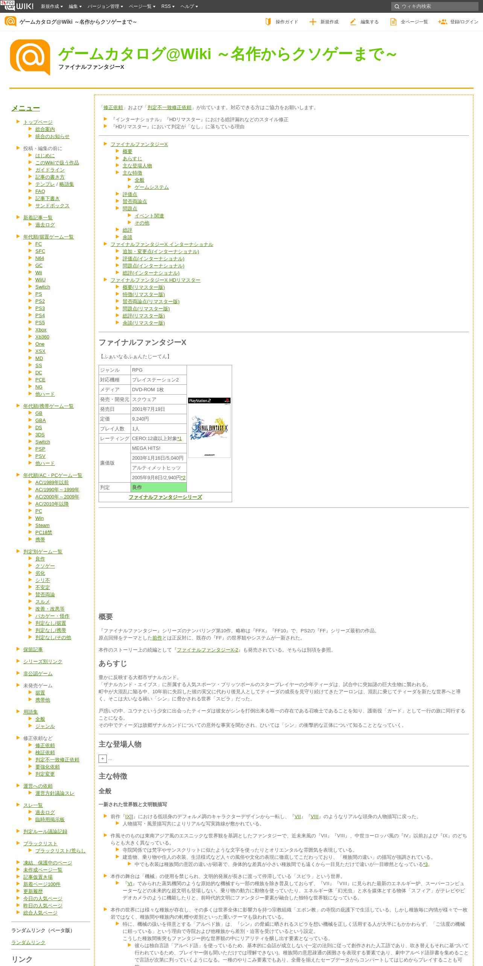Open 判定変更 in sidebar

45,774
